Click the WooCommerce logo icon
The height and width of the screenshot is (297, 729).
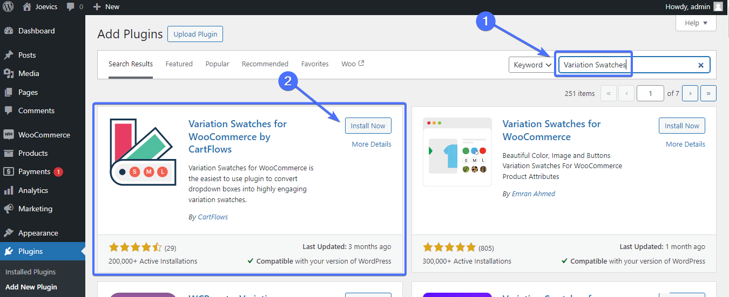9,135
